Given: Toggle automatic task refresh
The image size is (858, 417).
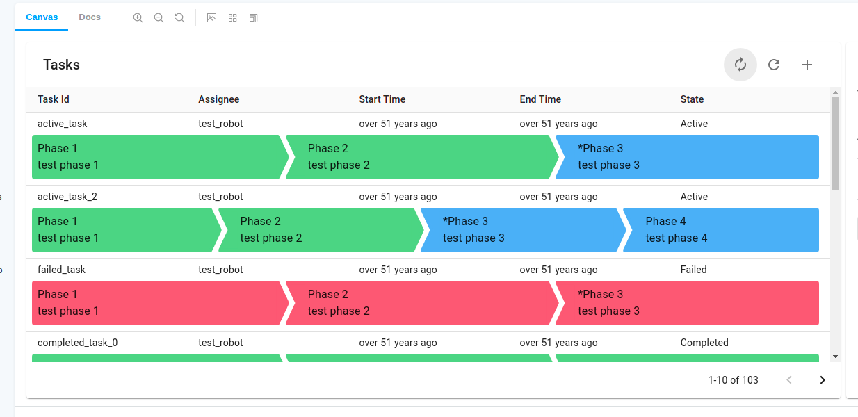Looking at the screenshot, I should point(740,64).
